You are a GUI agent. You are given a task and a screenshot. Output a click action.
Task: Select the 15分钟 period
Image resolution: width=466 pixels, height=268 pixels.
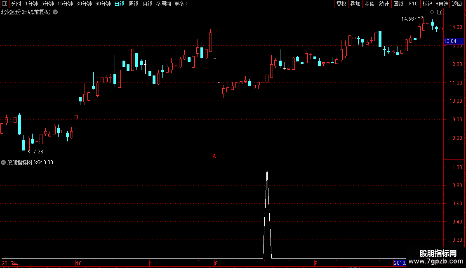[x=65, y=4]
